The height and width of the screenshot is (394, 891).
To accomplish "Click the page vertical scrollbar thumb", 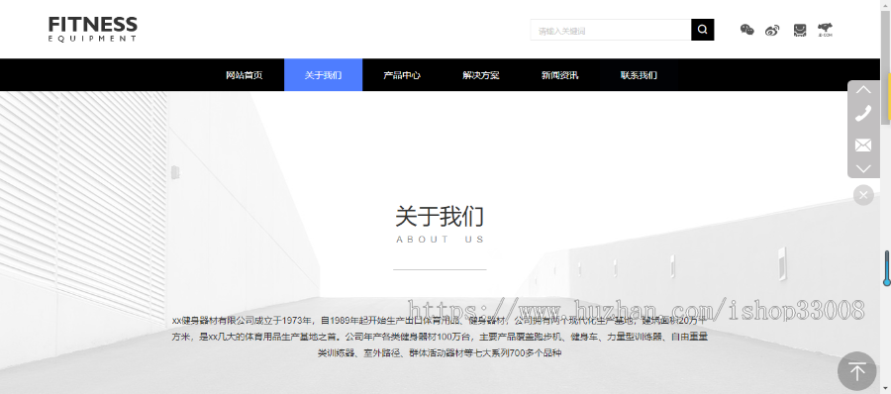I will point(885,66).
